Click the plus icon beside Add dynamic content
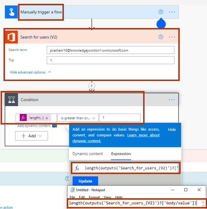This screenshot has height=209, width=207. 55,126
